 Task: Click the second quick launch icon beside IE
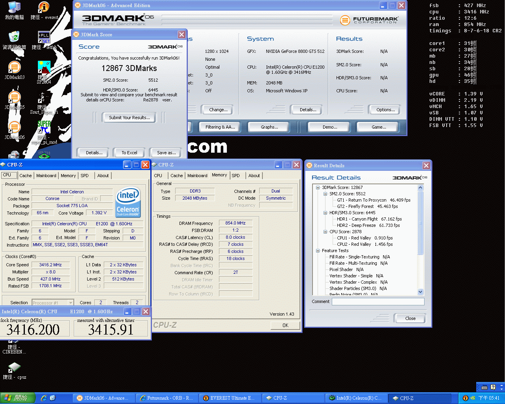point(52,398)
